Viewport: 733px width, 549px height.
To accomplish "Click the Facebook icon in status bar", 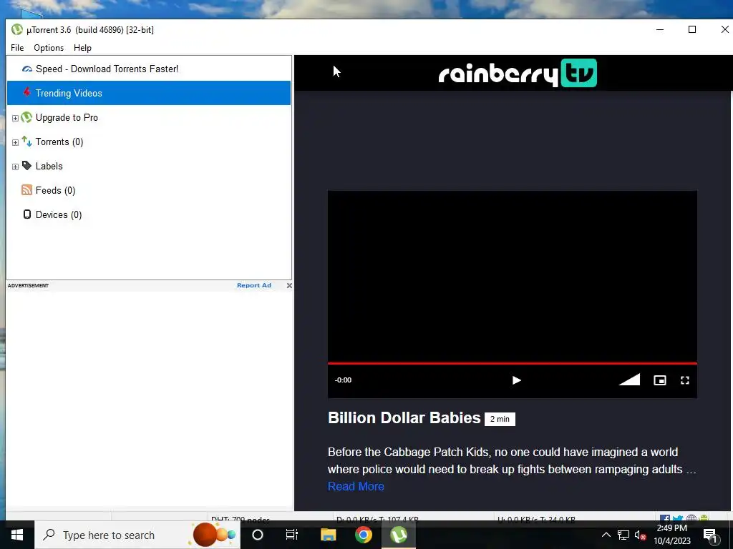I will (x=665, y=518).
